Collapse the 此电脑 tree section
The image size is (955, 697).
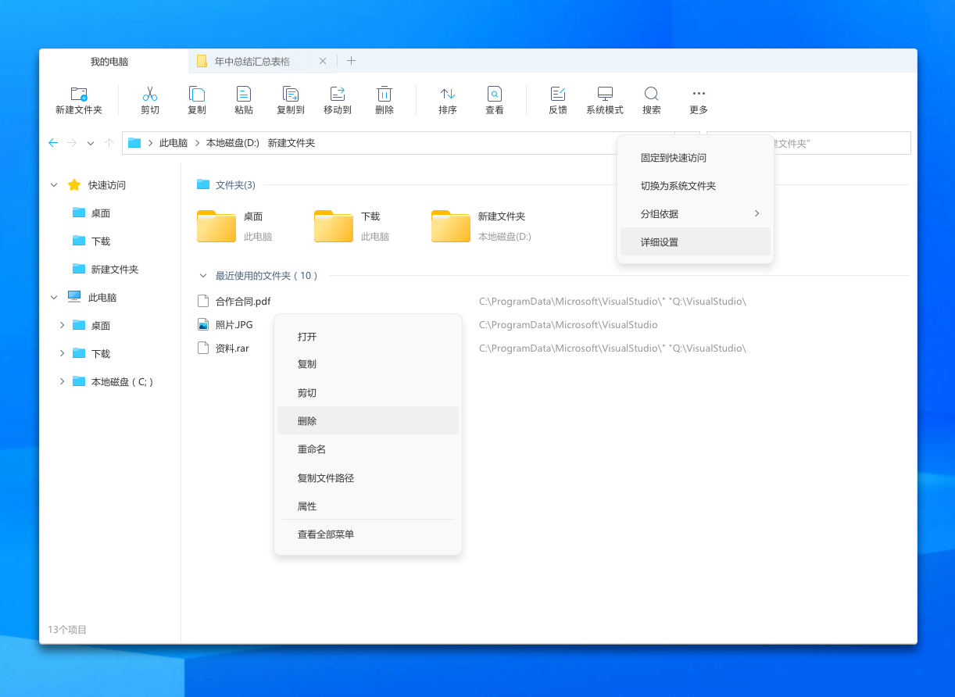coord(54,298)
